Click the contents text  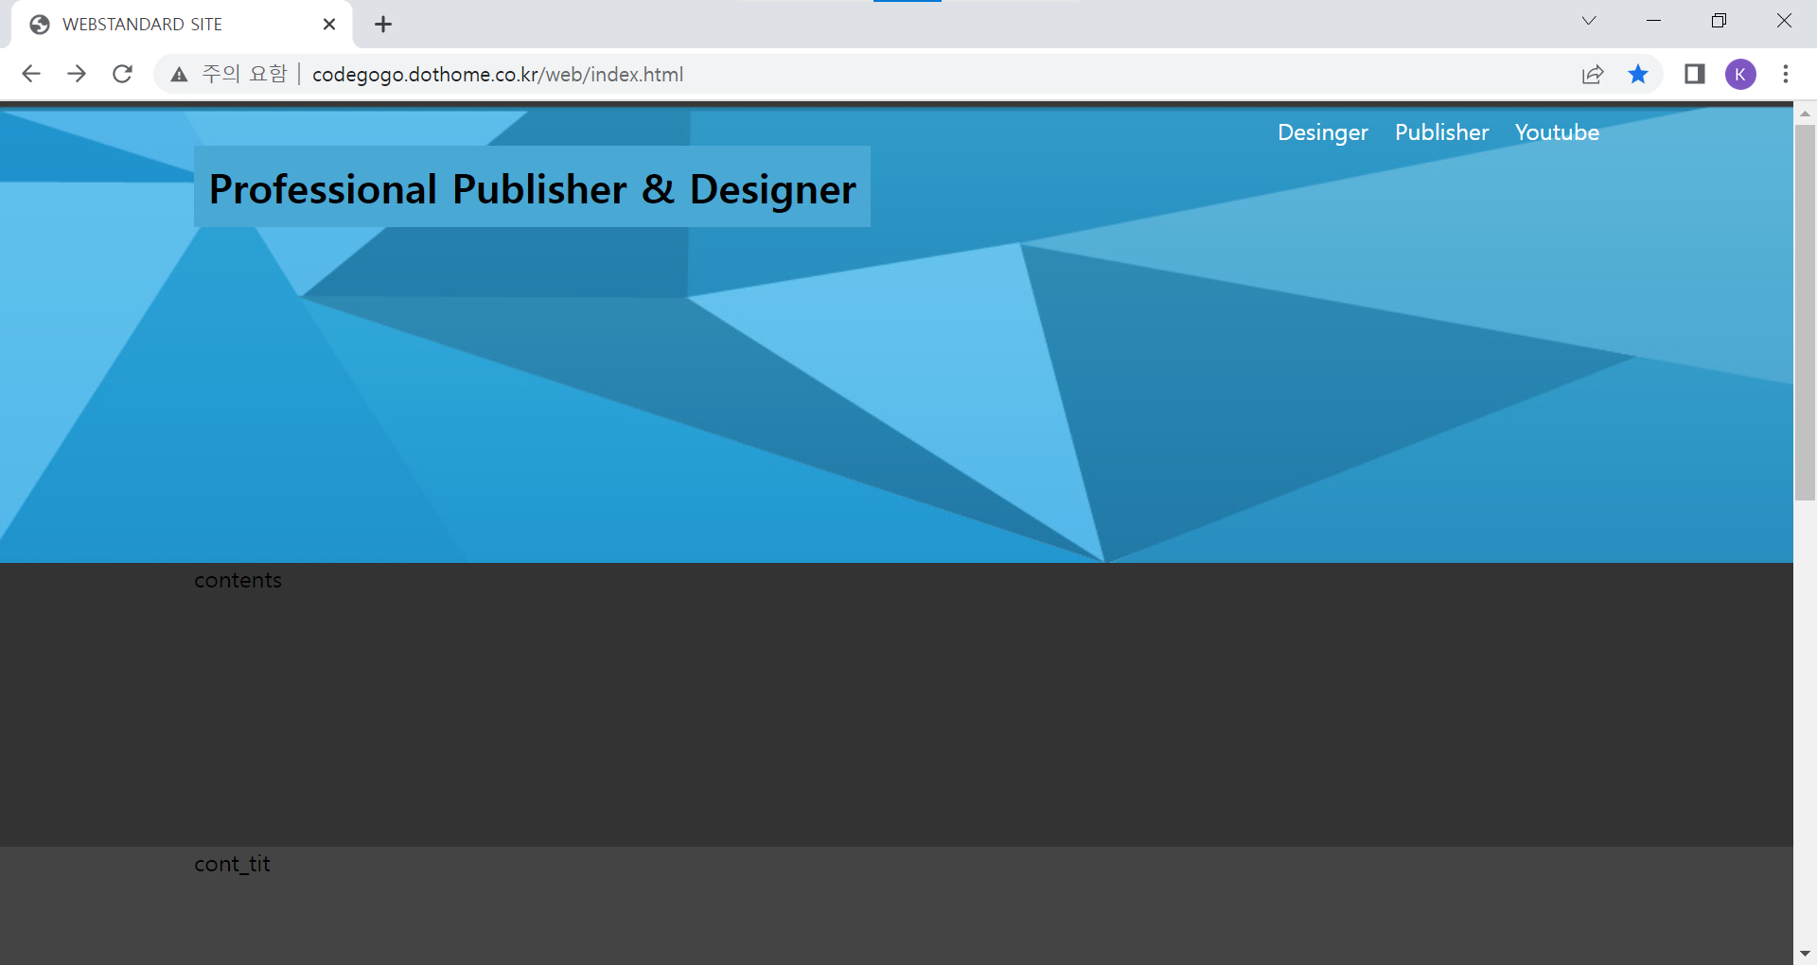pyautogui.click(x=238, y=580)
